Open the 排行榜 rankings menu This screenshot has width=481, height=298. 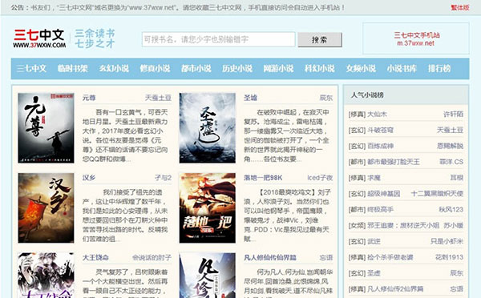click(439, 68)
